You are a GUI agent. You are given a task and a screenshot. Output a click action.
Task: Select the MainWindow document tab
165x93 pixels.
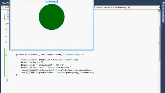pyautogui.click(x=5, y=3)
